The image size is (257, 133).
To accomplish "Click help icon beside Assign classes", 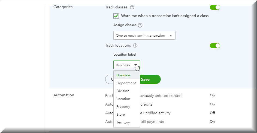I will (x=140, y=25).
